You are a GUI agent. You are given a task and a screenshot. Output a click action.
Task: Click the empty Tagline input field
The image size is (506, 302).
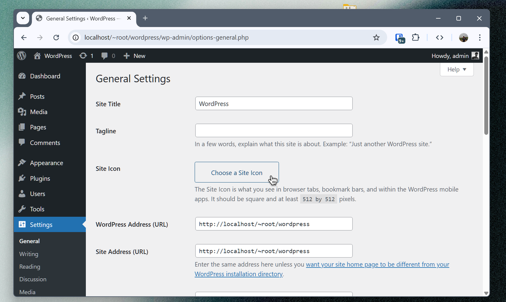pyautogui.click(x=274, y=131)
